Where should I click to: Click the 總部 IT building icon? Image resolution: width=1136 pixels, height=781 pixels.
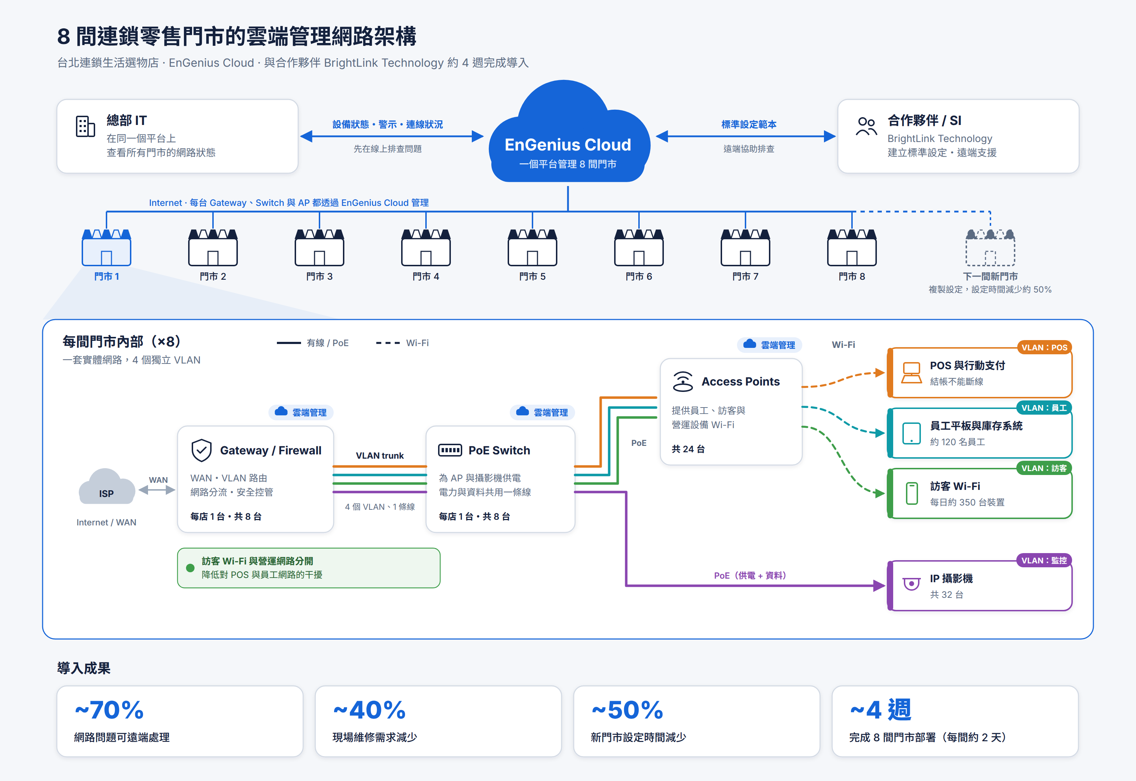(85, 127)
